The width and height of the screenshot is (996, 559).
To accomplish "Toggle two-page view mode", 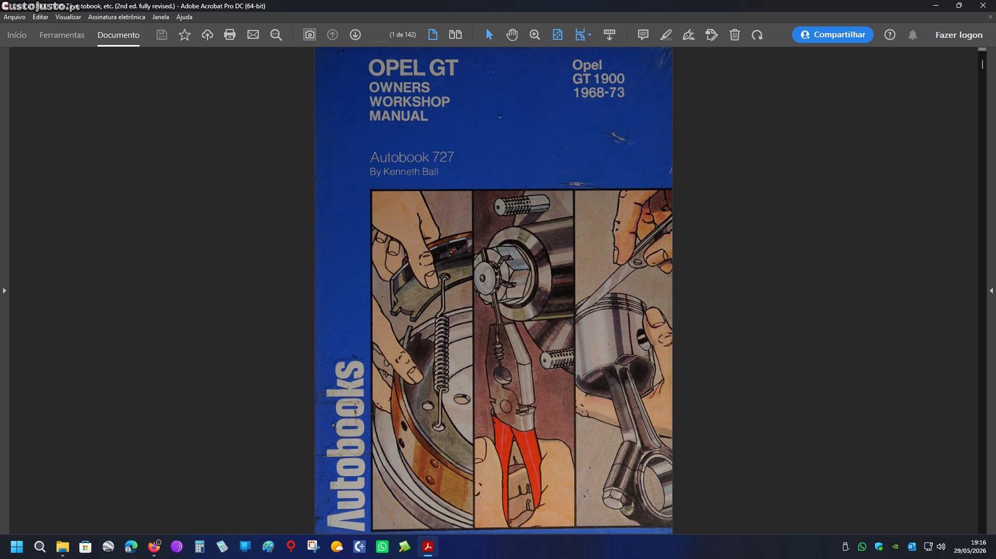I will click(456, 34).
